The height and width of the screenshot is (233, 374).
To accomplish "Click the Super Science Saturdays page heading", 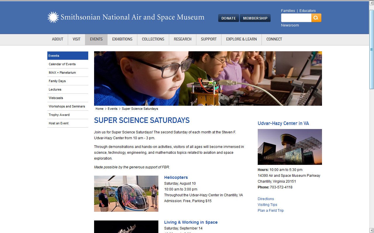I will coord(142,120).
